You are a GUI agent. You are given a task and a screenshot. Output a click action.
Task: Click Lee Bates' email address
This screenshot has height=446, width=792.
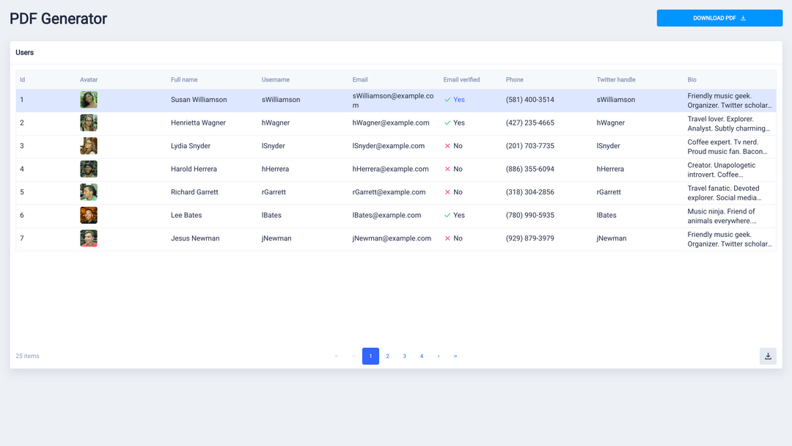click(x=387, y=215)
